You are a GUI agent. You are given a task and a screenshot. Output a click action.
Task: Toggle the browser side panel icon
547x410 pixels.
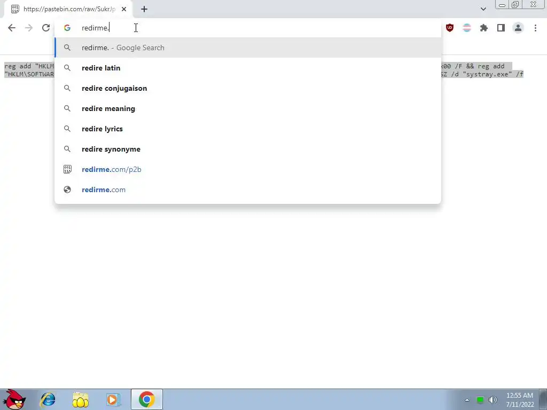point(501,28)
